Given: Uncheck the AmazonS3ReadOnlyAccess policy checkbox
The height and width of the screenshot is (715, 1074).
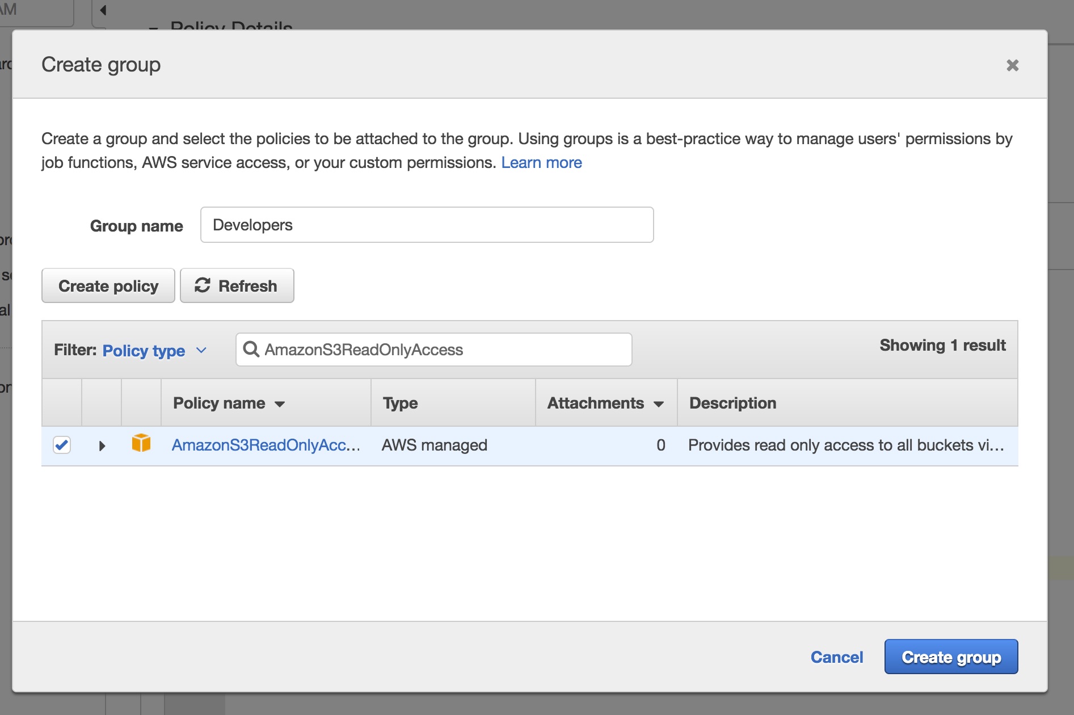Looking at the screenshot, I should [62, 445].
